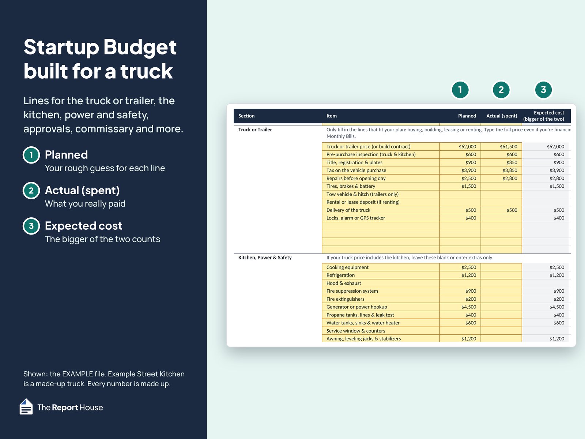The height and width of the screenshot is (439, 585).
Task: Select the 'Expected cost (bigger of the two)' header
Action: point(544,116)
